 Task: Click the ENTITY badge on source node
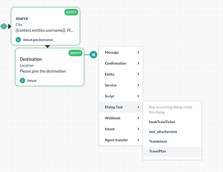point(71,12)
